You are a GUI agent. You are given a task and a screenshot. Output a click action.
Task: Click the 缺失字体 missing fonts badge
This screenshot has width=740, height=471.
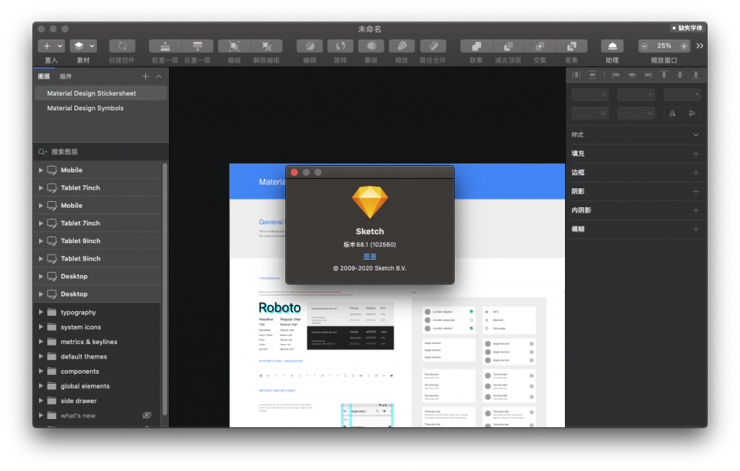(687, 28)
